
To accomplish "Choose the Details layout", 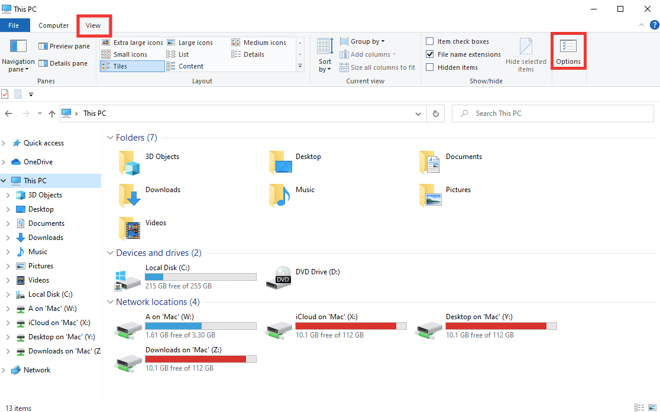I will (248, 54).
